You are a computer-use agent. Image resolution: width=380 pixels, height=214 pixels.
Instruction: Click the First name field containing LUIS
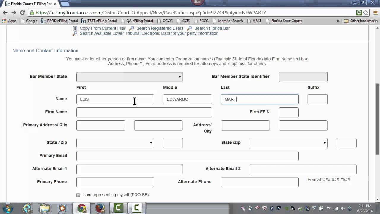pos(115,99)
